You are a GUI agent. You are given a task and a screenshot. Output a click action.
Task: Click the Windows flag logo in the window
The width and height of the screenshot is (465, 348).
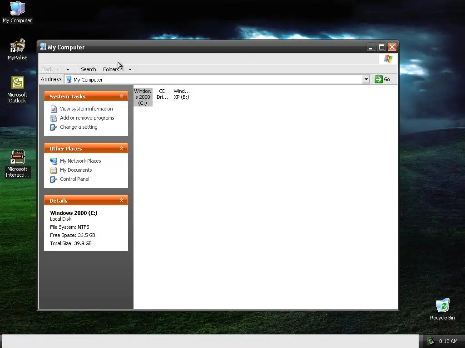click(388, 58)
